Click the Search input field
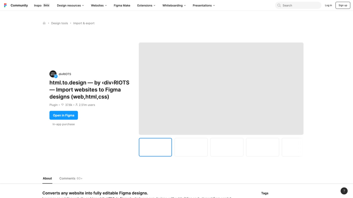Image resolution: width=353 pixels, height=198 pixels. (x=298, y=5)
